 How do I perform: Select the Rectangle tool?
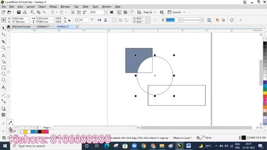3,67
